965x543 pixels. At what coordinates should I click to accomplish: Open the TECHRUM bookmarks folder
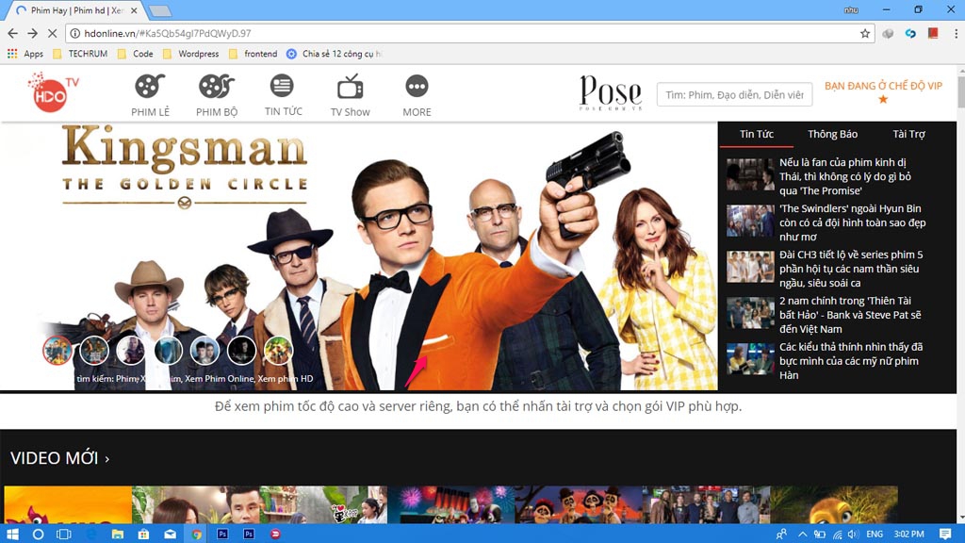pos(81,54)
